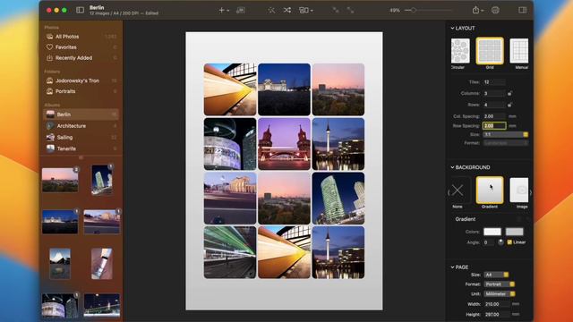Select the Gradient background option
Viewport: 573px width, 322px height.
[x=490, y=191]
